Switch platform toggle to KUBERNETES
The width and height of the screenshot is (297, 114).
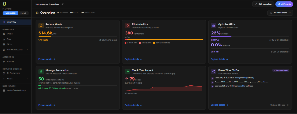(11, 13)
